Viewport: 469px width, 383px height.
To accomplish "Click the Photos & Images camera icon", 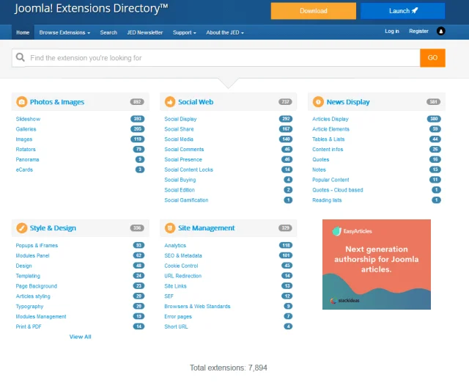I will pyautogui.click(x=21, y=102).
